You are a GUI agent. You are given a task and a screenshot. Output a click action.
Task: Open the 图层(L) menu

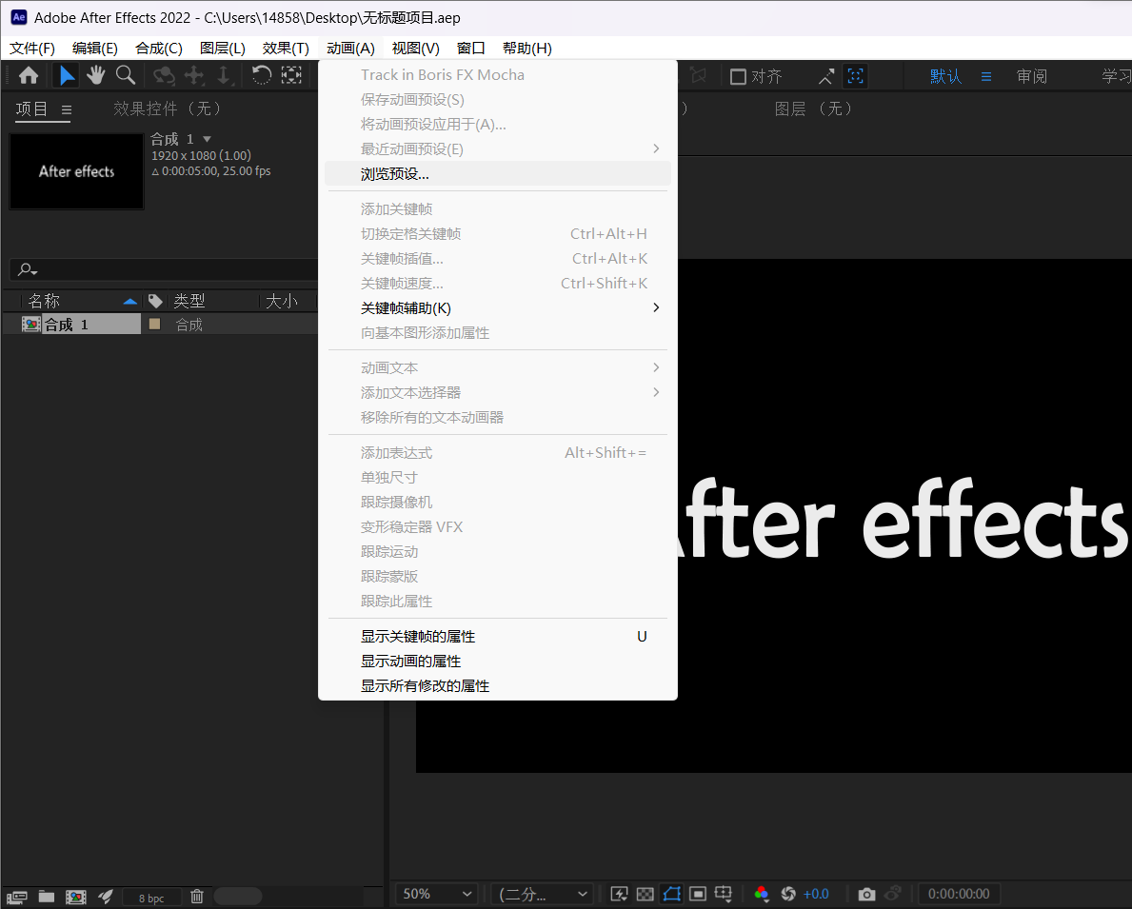click(223, 49)
